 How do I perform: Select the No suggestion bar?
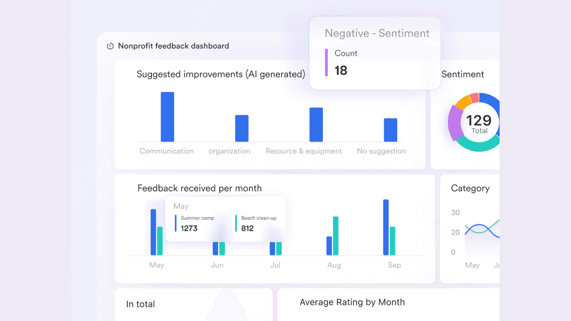pyautogui.click(x=391, y=130)
